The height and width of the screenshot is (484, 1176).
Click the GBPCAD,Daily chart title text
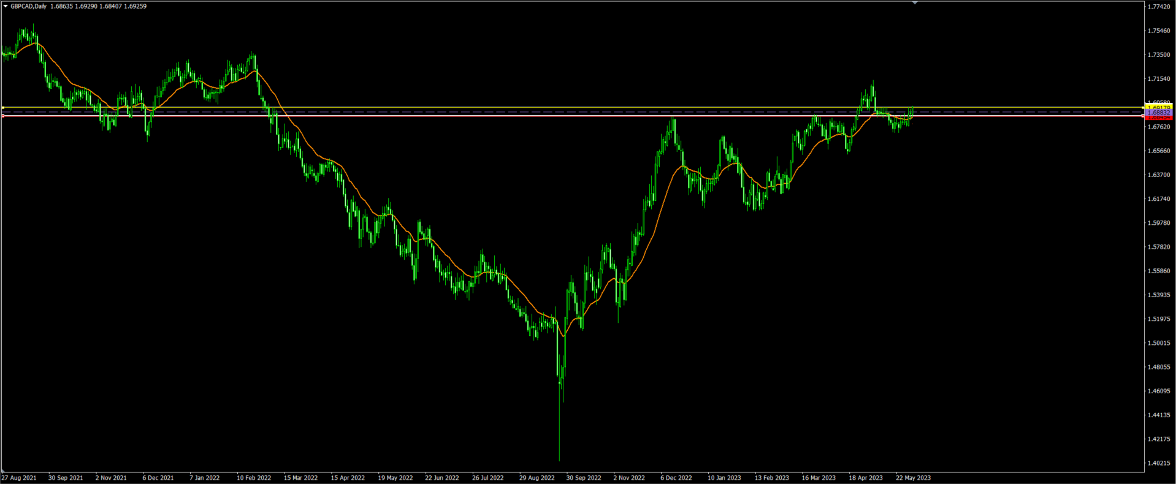point(28,6)
